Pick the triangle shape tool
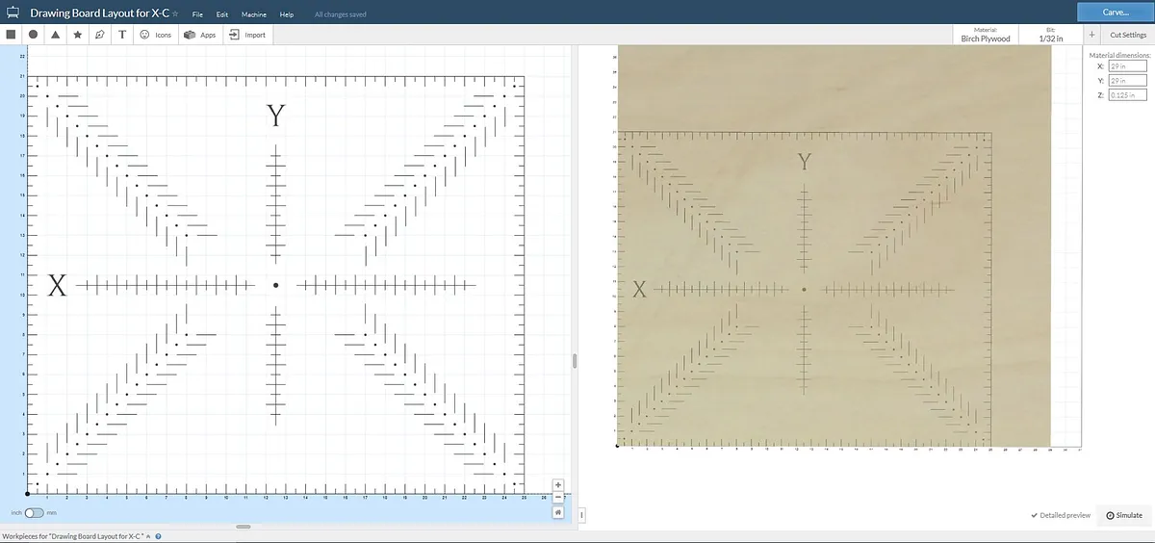Image resolution: width=1155 pixels, height=543 pixels. pyautogui.click(x=55, y=34)
